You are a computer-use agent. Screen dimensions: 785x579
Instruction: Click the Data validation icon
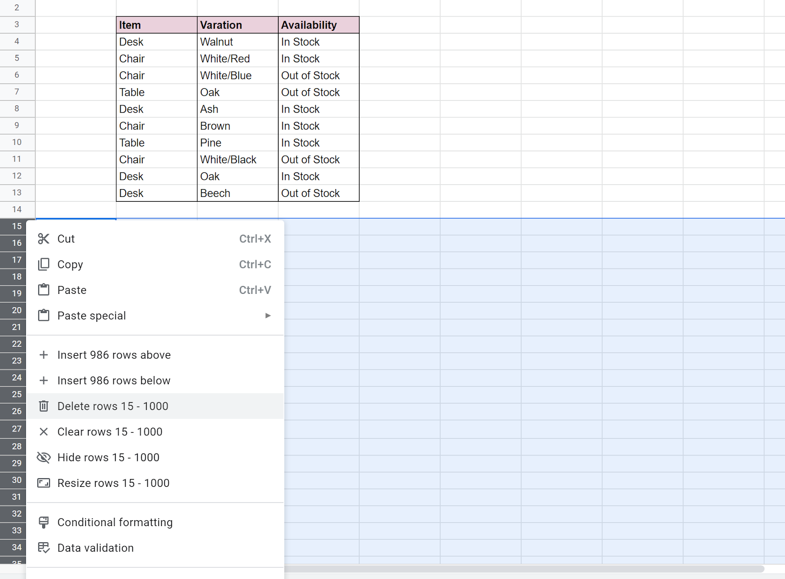point(44,548)
